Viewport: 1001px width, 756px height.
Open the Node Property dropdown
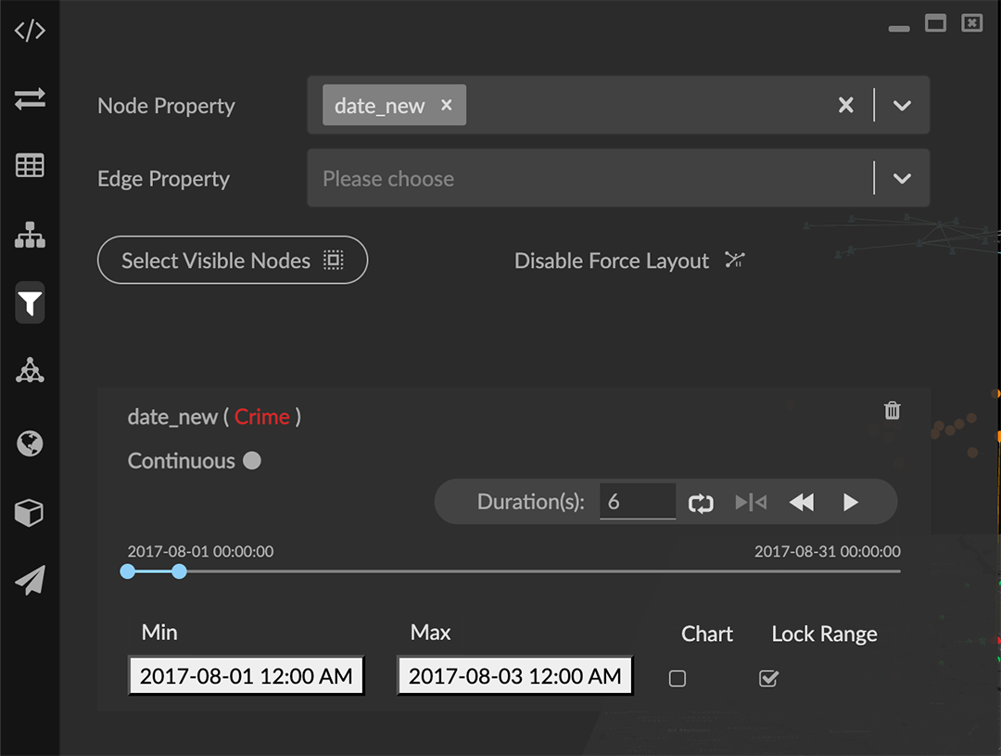[900, 105]
